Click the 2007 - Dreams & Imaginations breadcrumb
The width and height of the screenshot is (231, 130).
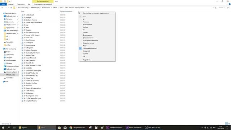75,8
